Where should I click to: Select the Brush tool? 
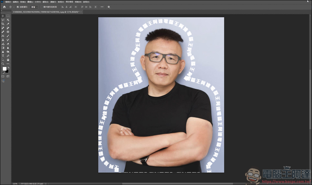point(8,36)
